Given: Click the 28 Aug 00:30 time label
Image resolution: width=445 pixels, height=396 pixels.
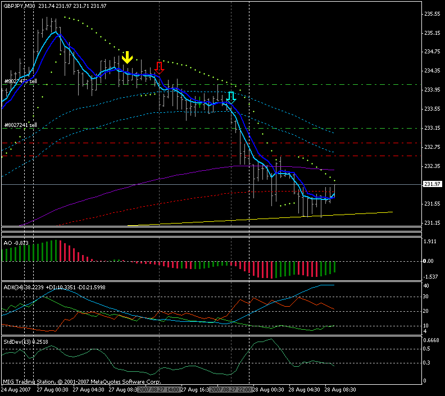Looking at the screenshot, I should point(269,390).
